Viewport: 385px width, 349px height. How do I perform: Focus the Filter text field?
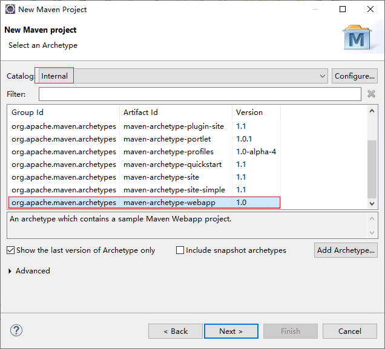(x=200, y=94)
